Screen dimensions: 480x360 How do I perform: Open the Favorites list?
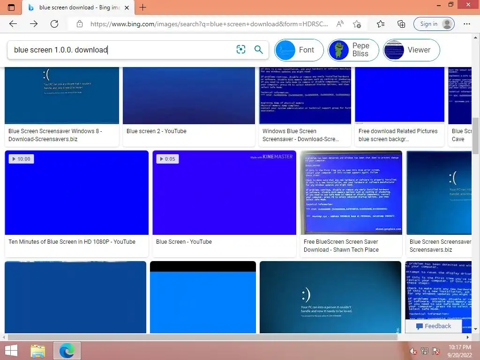[x=381, y=24]
